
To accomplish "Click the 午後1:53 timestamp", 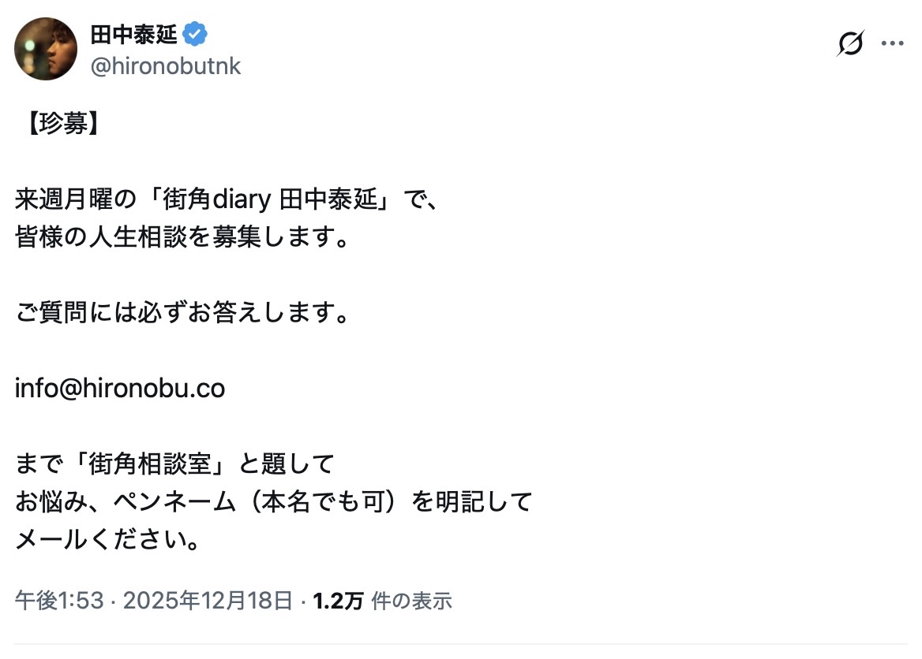I will click(59, 601).
